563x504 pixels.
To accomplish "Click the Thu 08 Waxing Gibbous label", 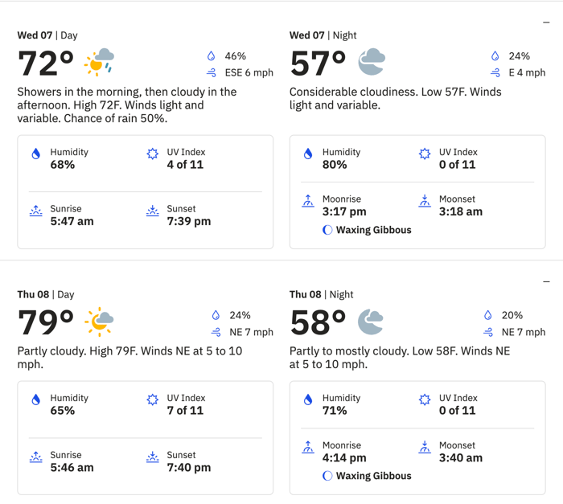I will [373, 476].
